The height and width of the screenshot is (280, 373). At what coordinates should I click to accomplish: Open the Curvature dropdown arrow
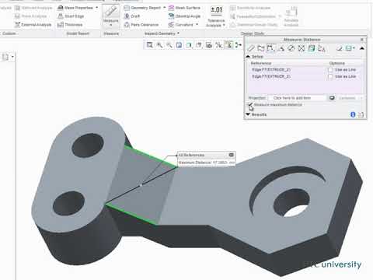click(x=197, y=24)
